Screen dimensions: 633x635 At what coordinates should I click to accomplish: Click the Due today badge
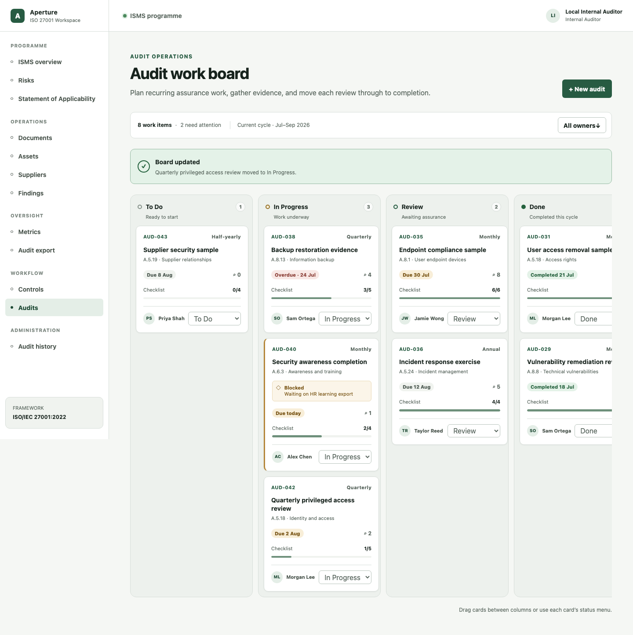(x=288, y=413)
